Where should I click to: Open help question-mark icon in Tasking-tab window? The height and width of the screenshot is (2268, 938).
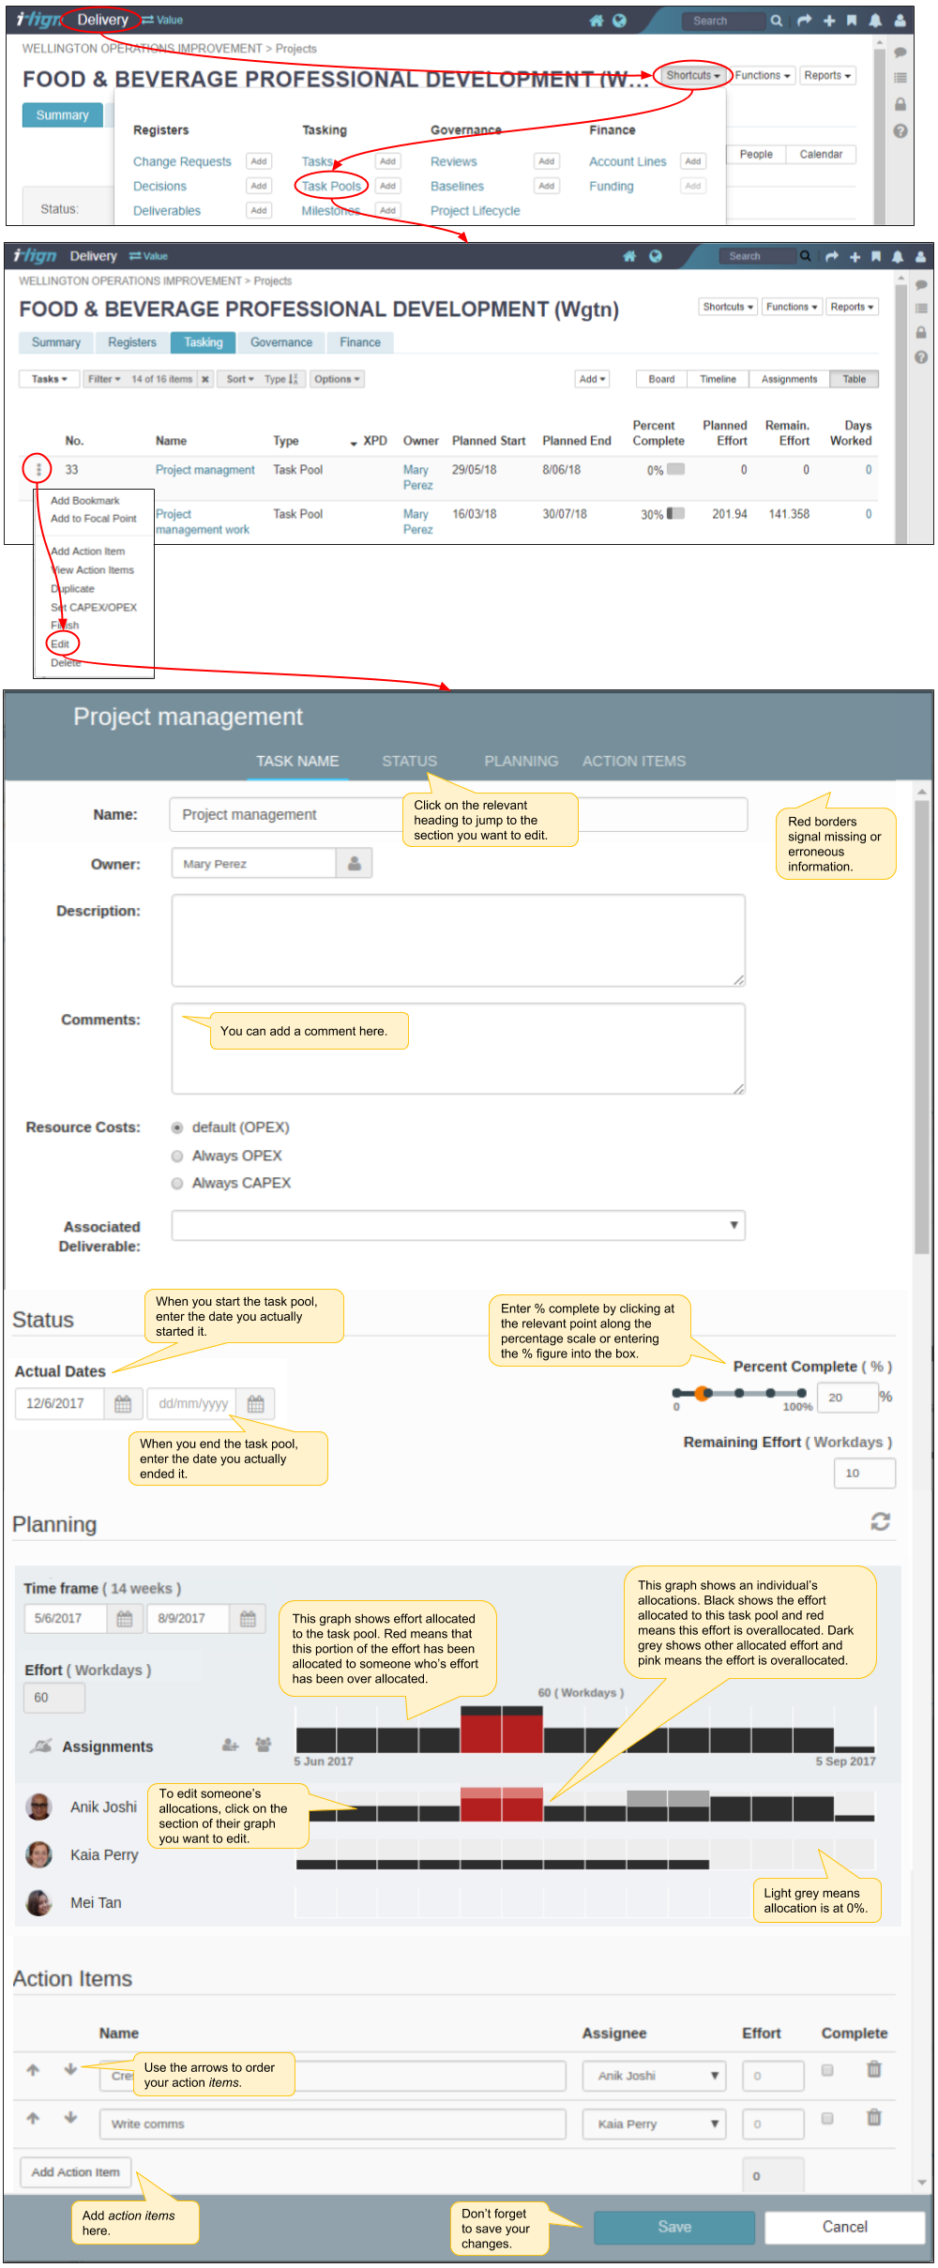click(921, 356)
